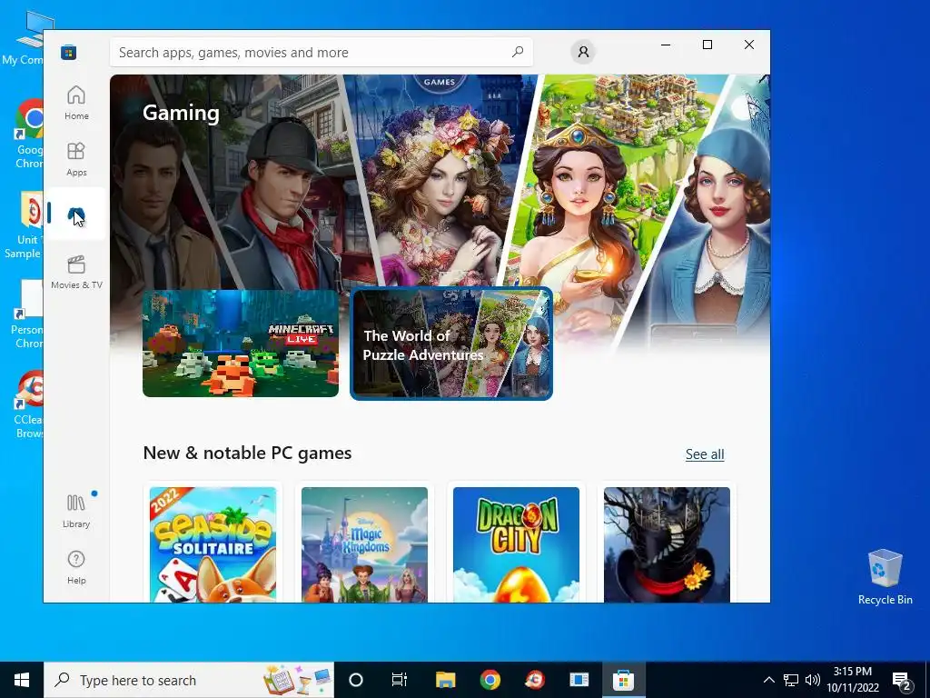Select the Google Chrome desktop shortcut
Image resolution: width=930 pixels, height=698 pixels.
[29, 135]
